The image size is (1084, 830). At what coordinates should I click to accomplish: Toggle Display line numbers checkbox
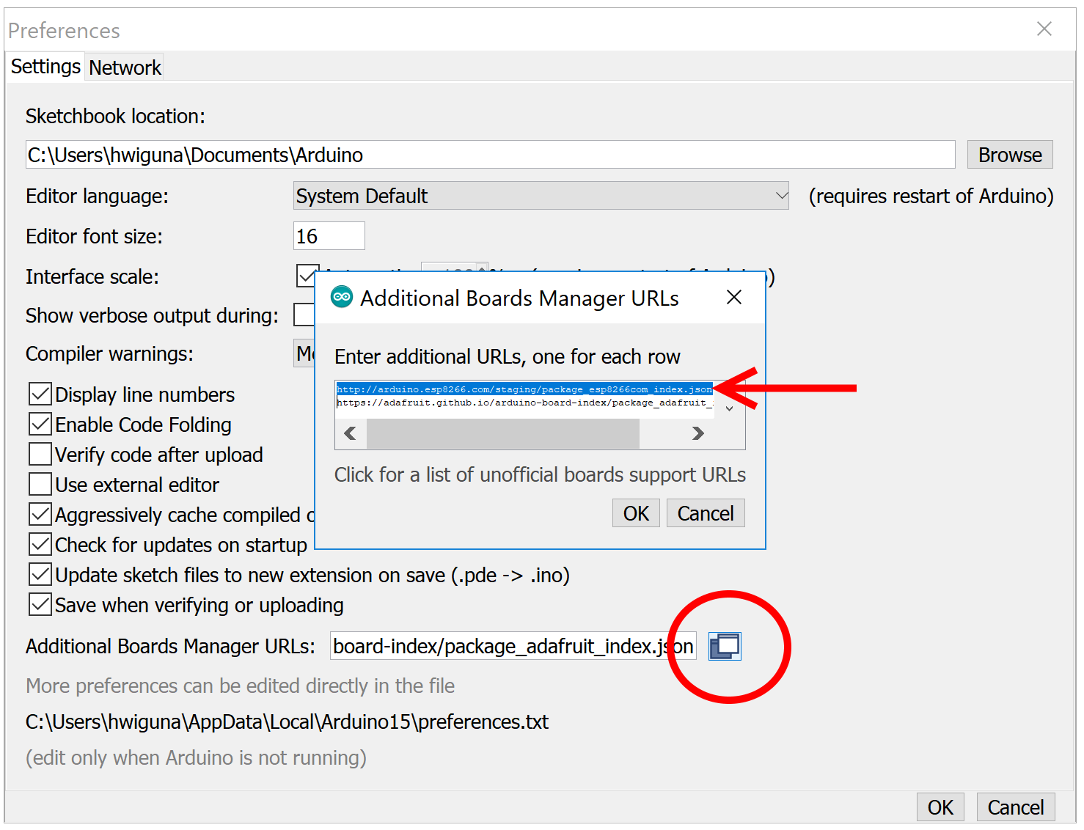click(40, 394)
